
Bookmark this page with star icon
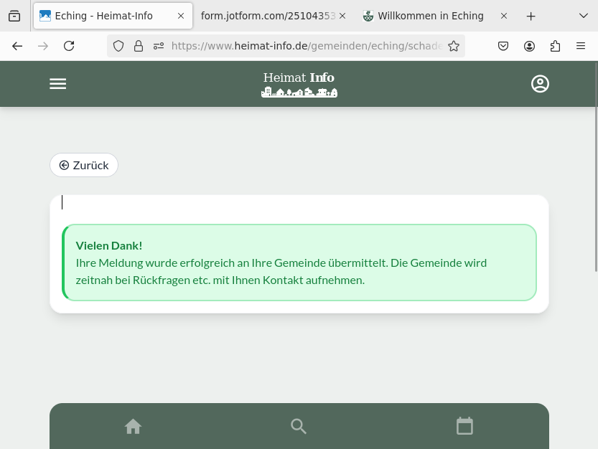coord(454,46)
